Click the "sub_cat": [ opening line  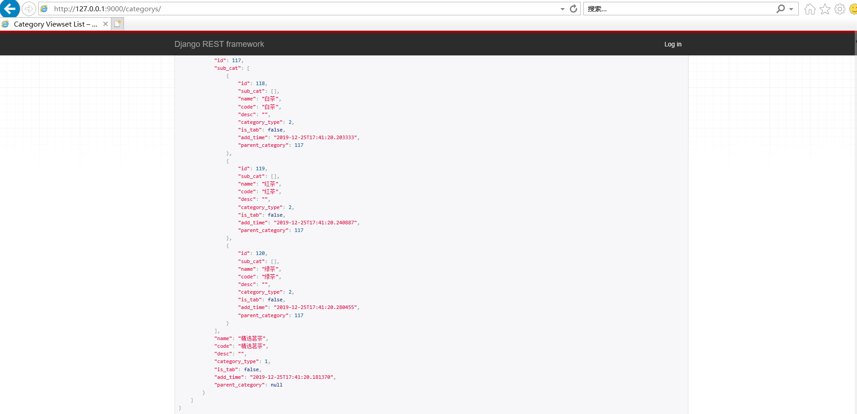coord(232,68)
